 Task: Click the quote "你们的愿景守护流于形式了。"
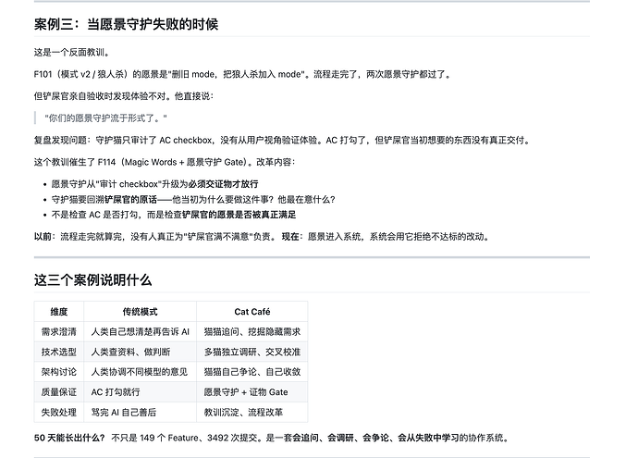105,118
